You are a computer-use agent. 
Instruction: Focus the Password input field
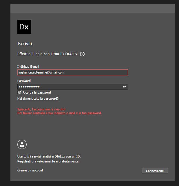coord(70,87)
